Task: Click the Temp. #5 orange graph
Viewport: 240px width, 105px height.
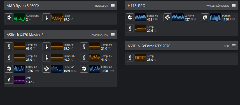Action: 94,58
